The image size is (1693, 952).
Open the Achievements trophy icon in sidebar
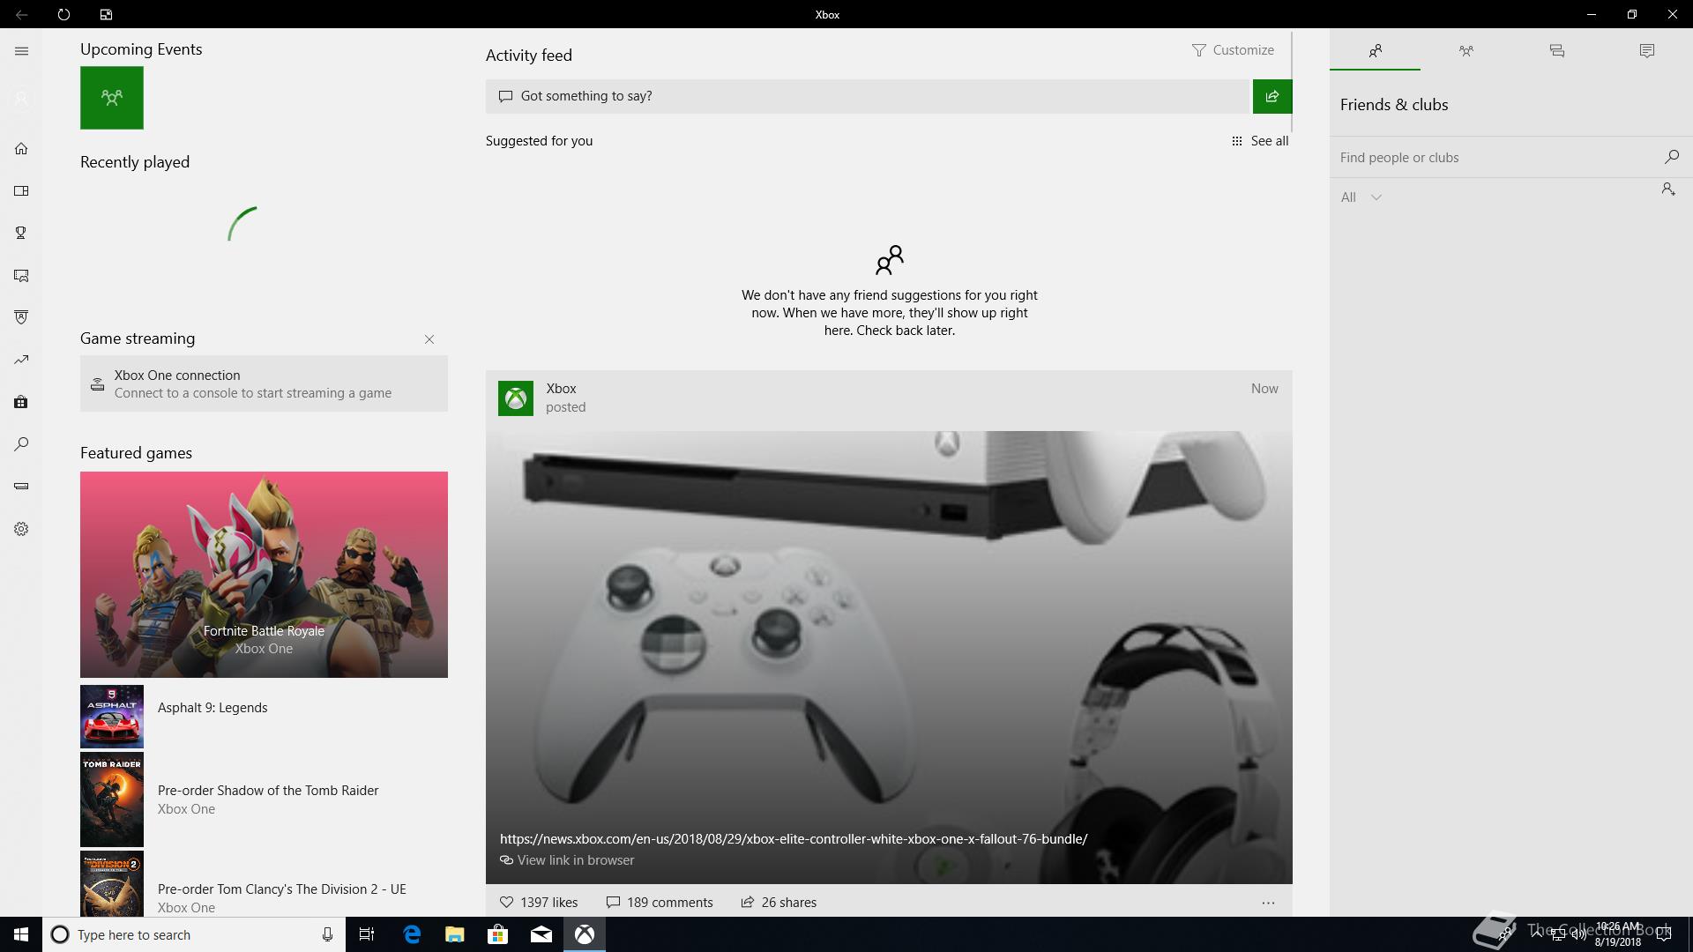[21, 233]
